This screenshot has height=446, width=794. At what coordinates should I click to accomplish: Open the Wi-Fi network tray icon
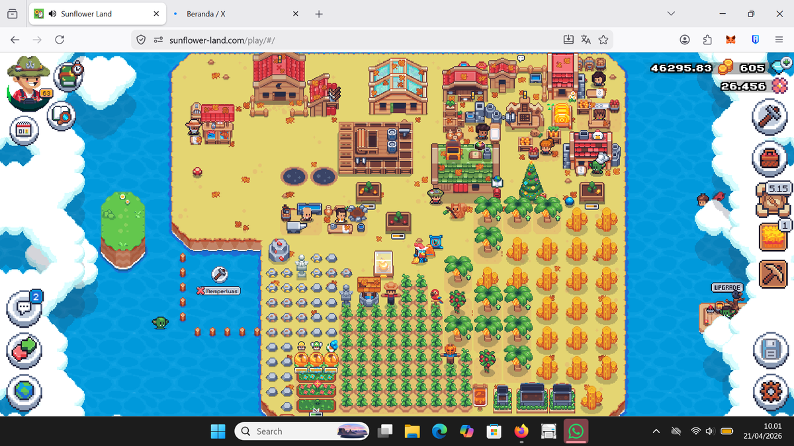(695, 431)
